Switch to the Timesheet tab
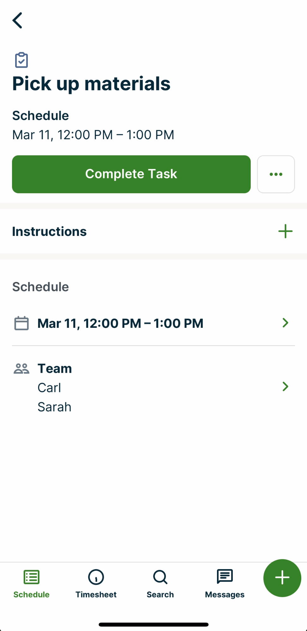Image resolution: width=307 pixels, height=631 pixels. (96, 584)
